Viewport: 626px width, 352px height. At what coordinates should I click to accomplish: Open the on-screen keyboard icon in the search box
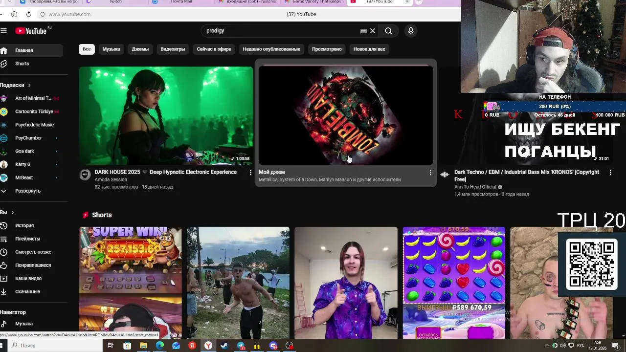(363, 31)
